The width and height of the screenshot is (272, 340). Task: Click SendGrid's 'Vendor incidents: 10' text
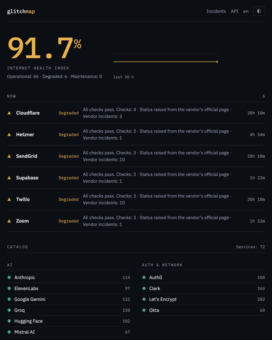click(104, 160)
